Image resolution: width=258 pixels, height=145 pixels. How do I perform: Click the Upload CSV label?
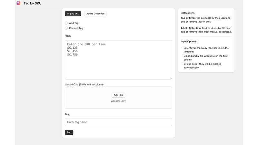(x=84, y=84)
